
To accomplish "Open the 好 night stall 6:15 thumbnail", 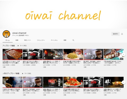I will [114, 82].
